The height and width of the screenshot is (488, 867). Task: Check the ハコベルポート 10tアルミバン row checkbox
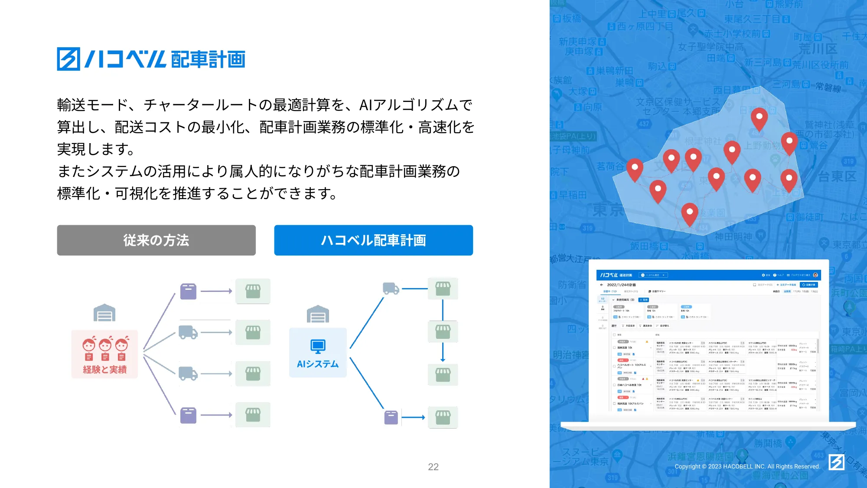point(614,366)
